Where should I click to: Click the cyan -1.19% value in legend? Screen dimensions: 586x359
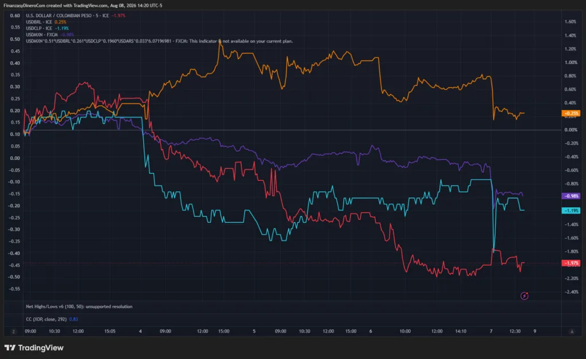(62, 29)
